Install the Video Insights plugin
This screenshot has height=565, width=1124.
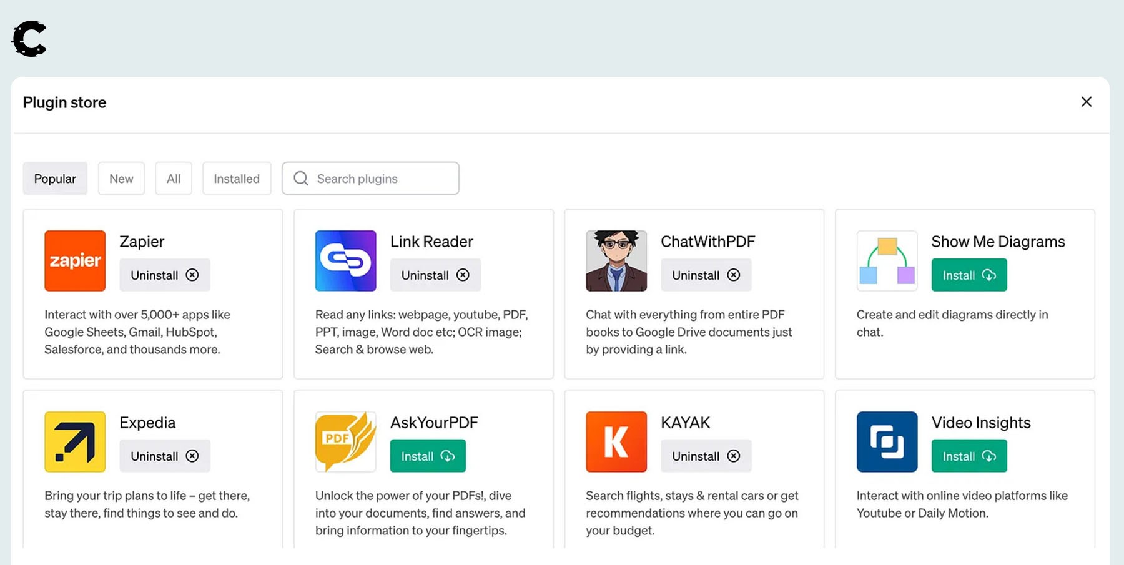point(969,456)
